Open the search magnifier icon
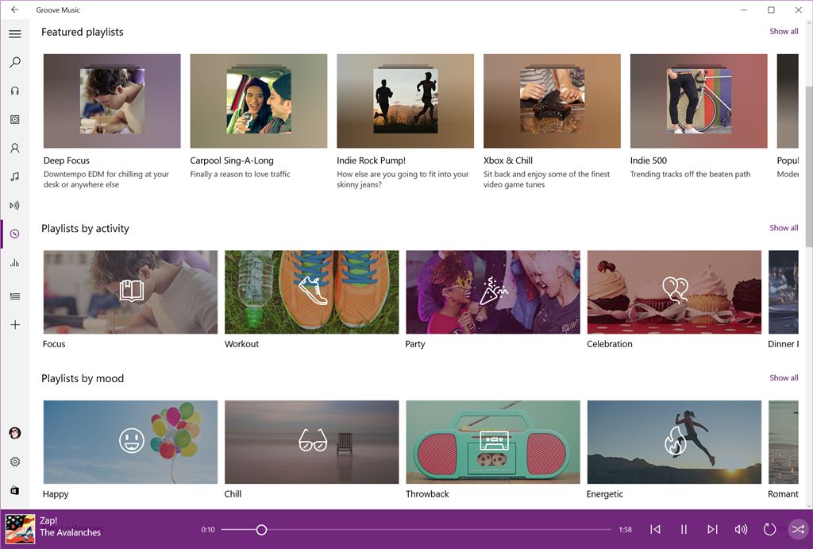 pyautogui.click(x=15, y=62)
